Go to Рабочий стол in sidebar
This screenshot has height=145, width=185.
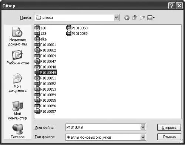click(x=17, y=57)
